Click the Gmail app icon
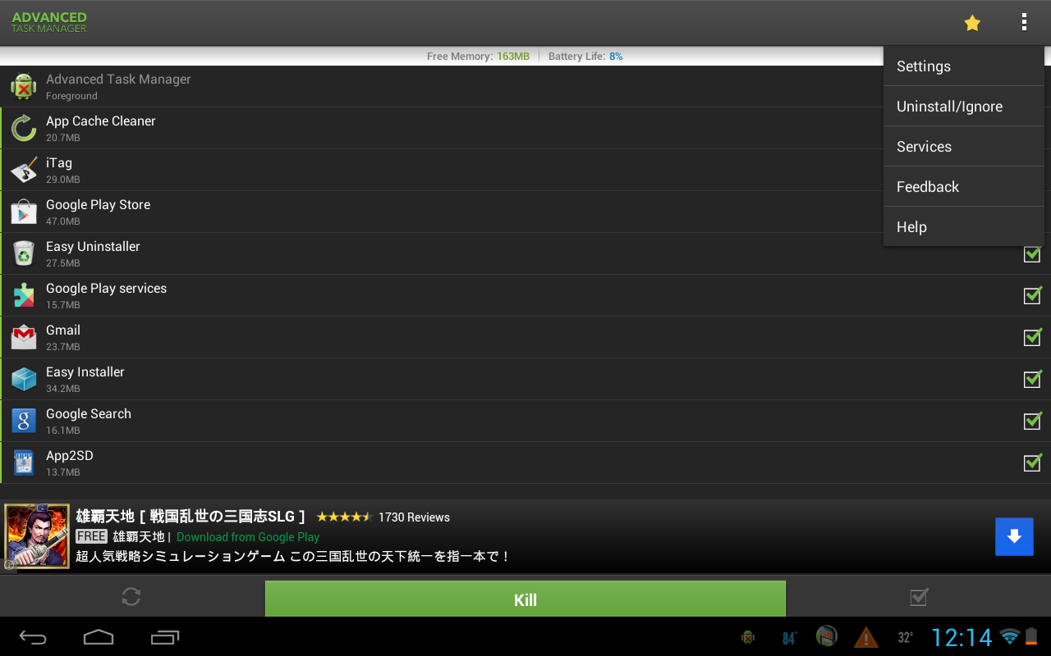The height and width of the screenshot is (656, 1051). 24,337
